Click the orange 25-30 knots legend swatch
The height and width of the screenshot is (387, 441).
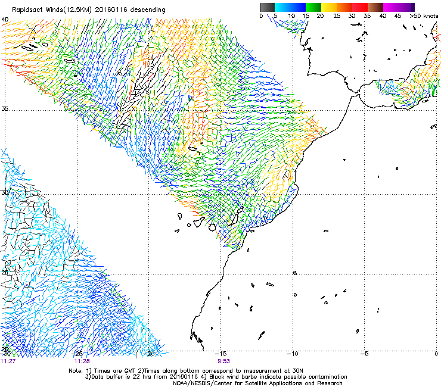coord(344,7)
